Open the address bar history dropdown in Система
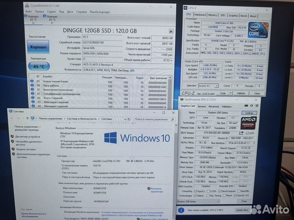294x220 pixels. 125,119
